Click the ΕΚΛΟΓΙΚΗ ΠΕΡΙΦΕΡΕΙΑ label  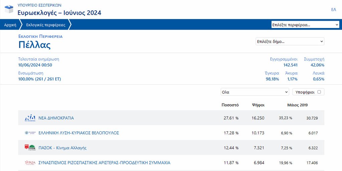40,36
